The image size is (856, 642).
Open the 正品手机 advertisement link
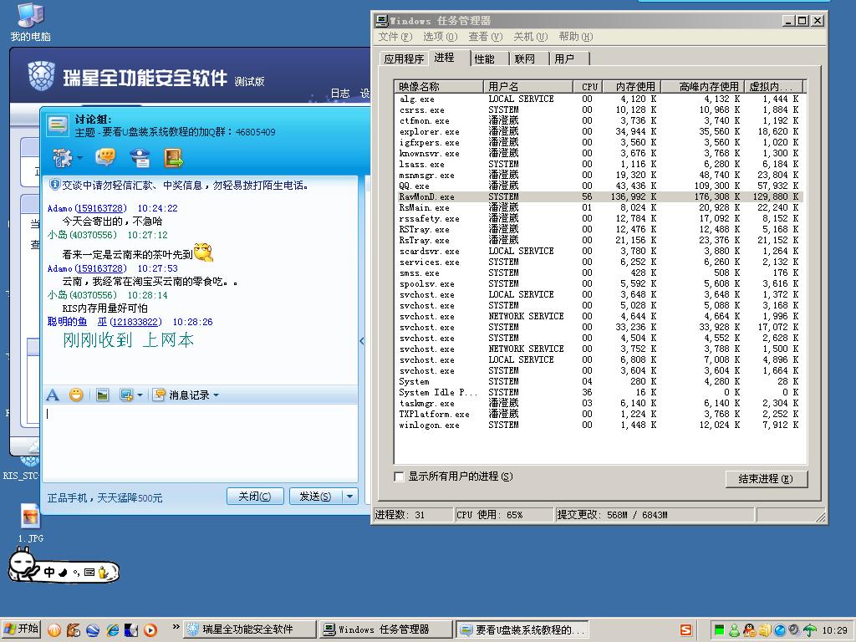(104, 498)
